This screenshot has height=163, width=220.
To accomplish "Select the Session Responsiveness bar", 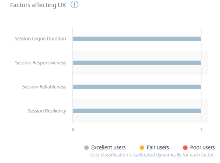I will (137, 63).
